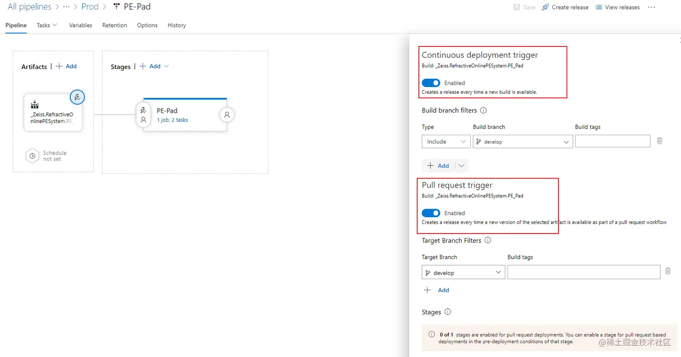Click the Build tags field for build branch filter
The image size is (681, 357).
613,141
